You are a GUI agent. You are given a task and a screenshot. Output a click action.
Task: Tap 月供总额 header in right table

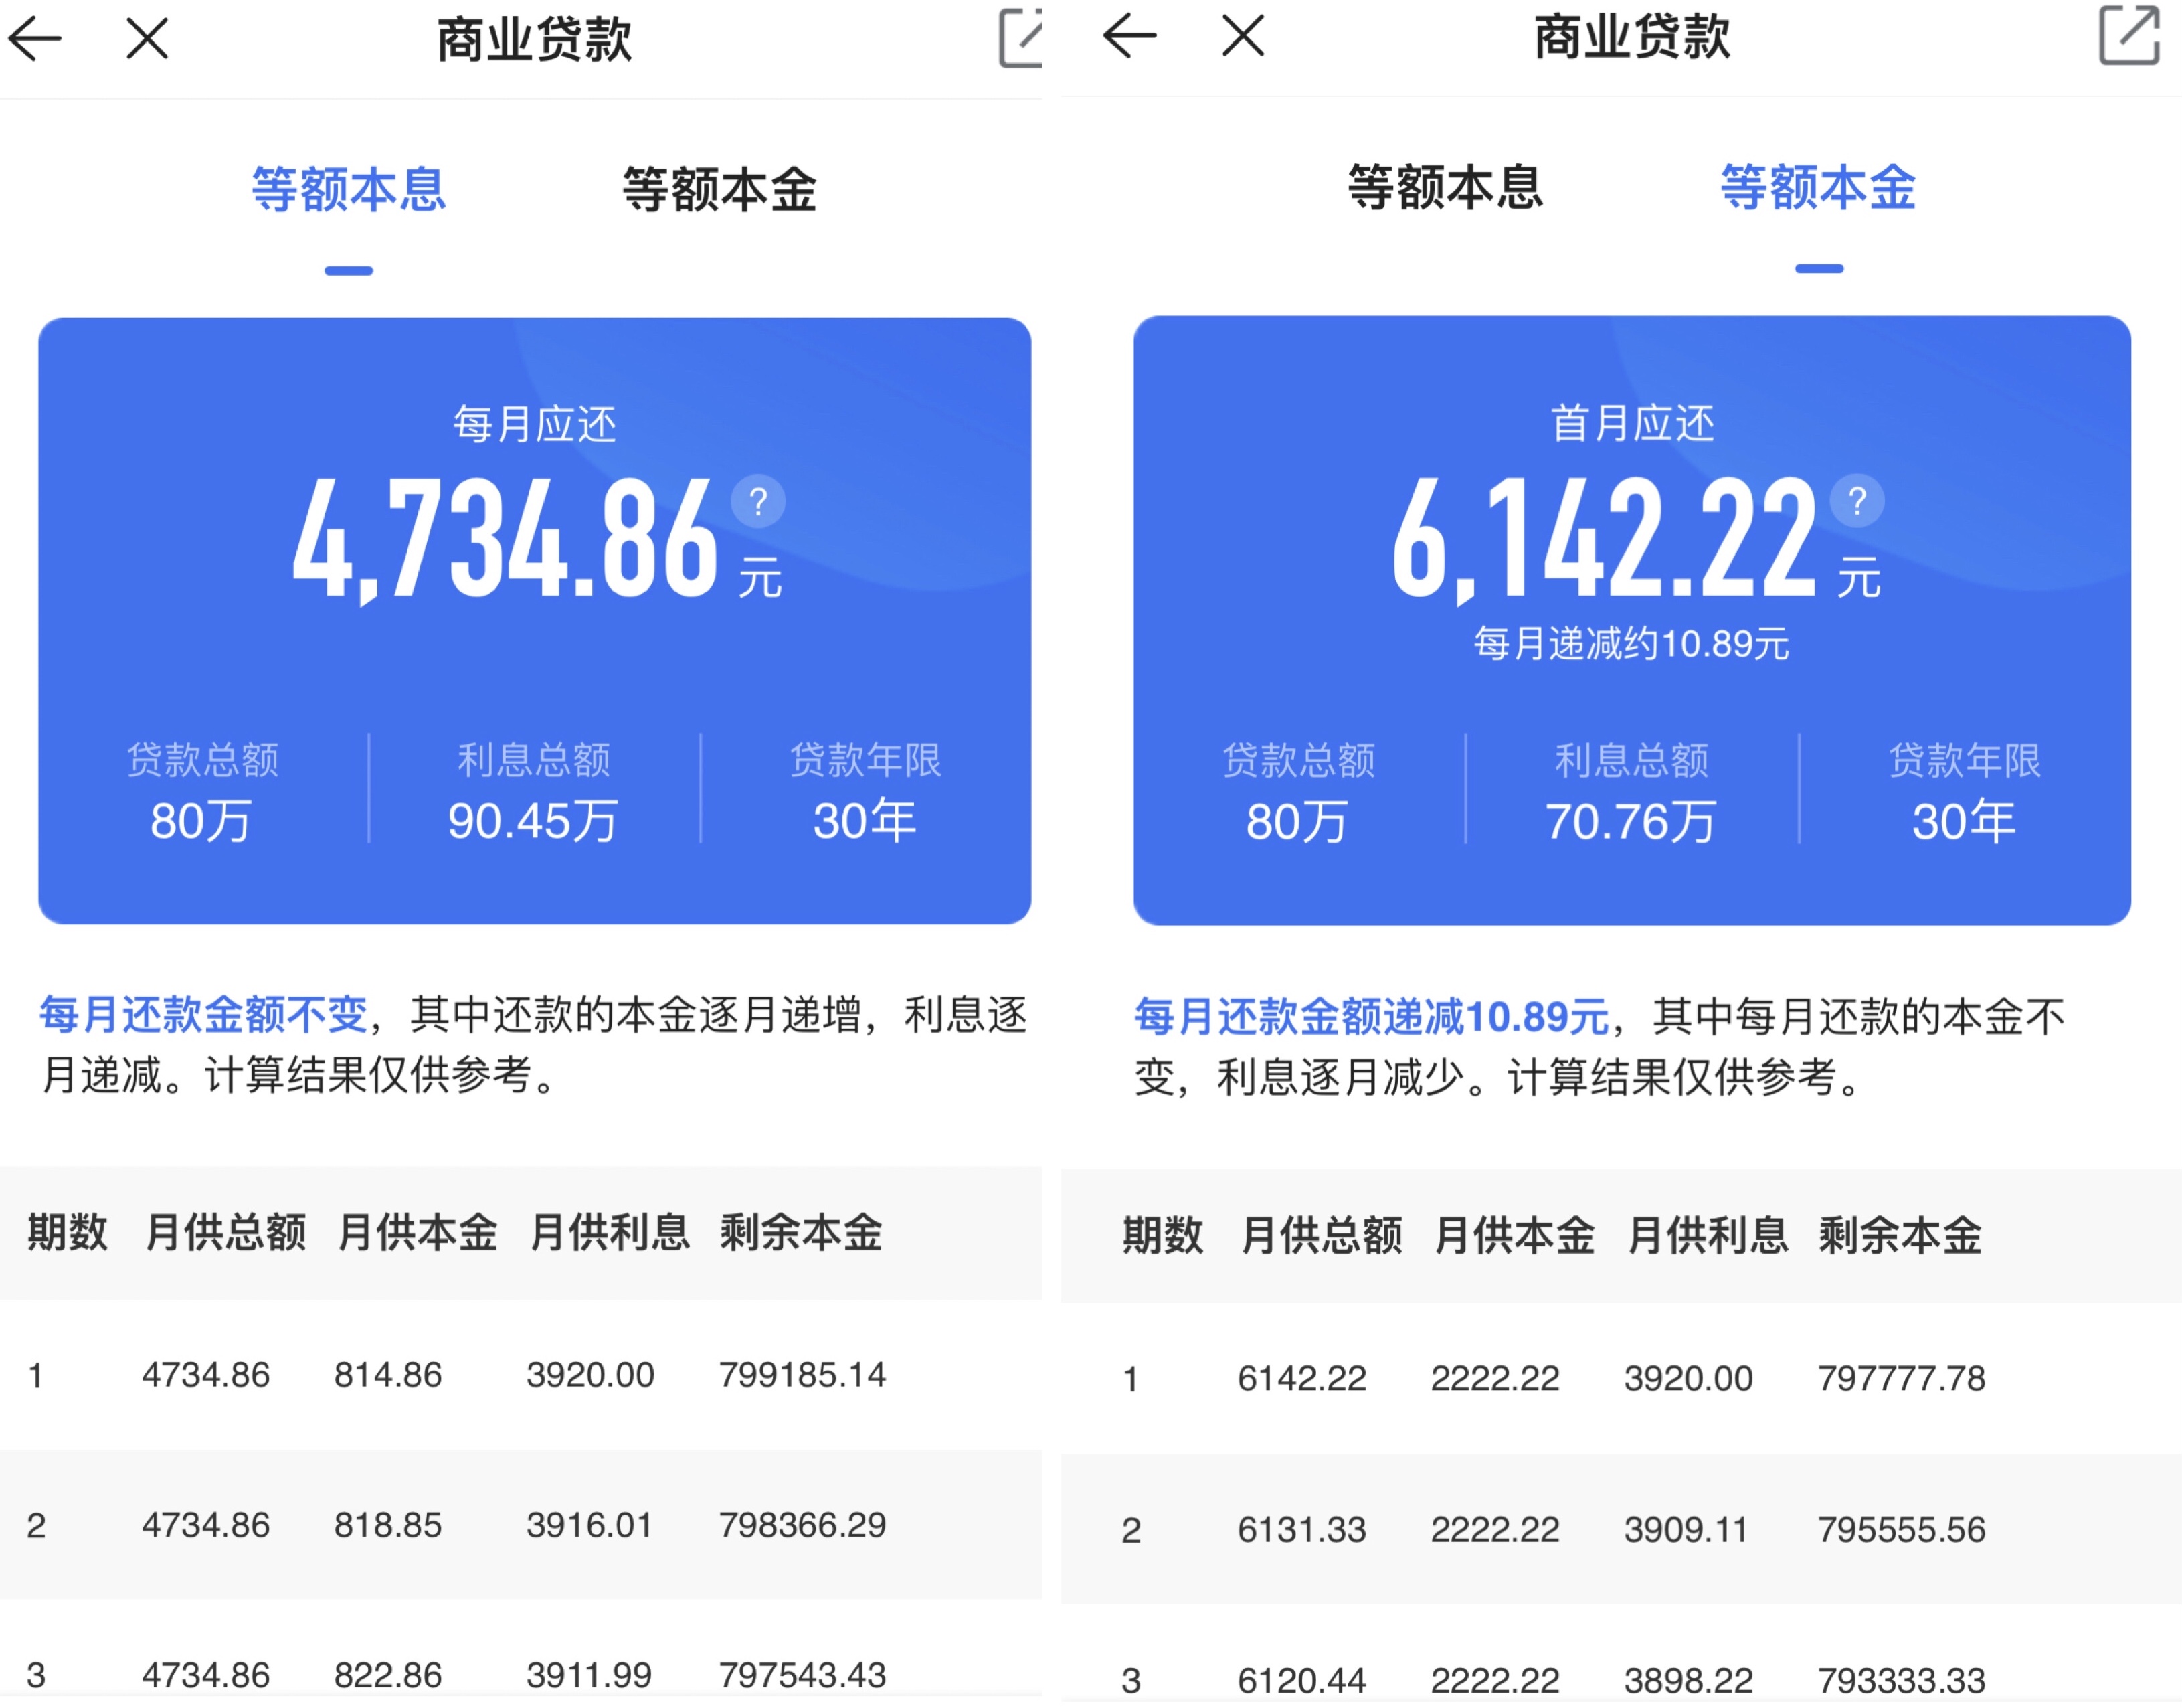1322,1236
